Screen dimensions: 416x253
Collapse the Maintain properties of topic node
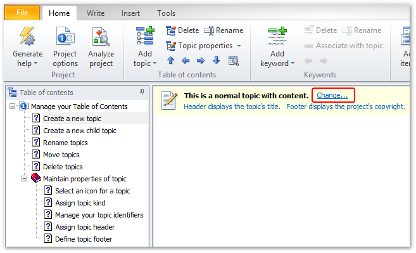coord(25,179)
